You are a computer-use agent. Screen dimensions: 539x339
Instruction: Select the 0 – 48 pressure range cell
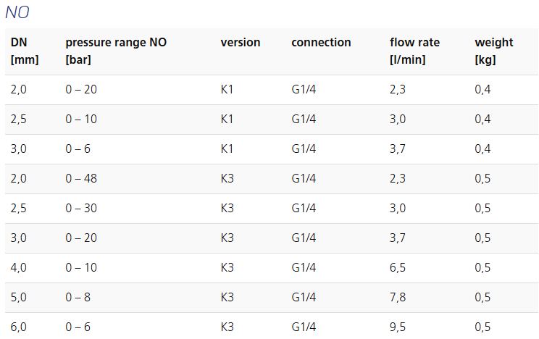click(81, 178)
